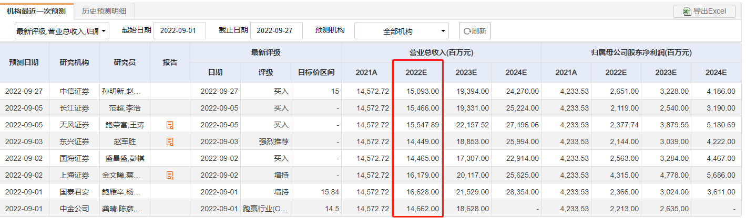Image resolution: width=746 pixels, height=218 pixels.
Task: Click the 目标价区间 column header
Action: click(316, 72)
